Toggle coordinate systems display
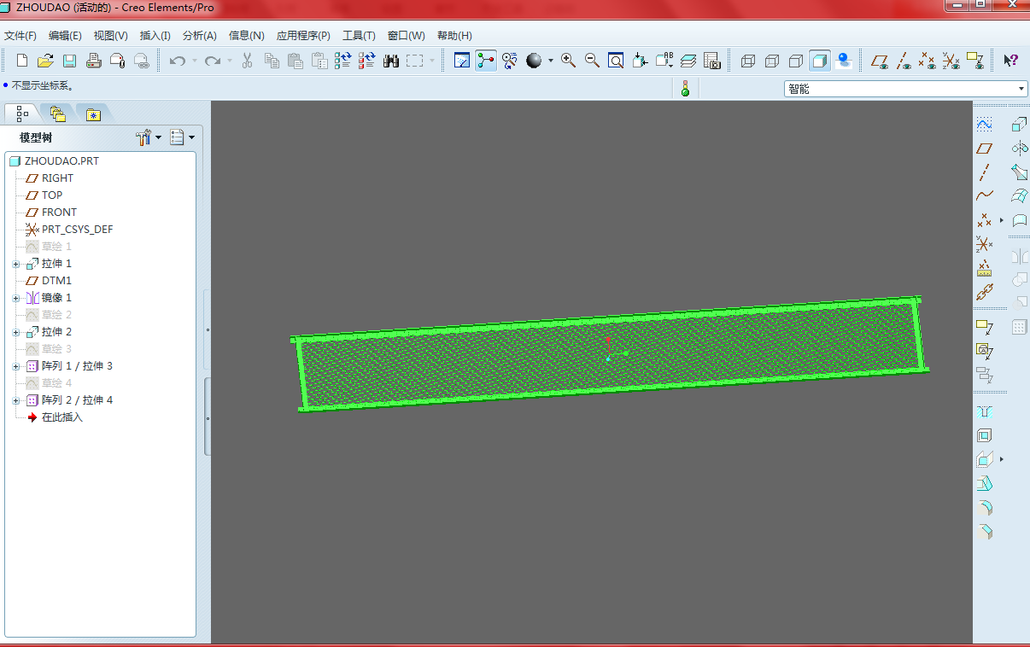Viewport: 1030px width, 647px height. click(x=951, y=61)
